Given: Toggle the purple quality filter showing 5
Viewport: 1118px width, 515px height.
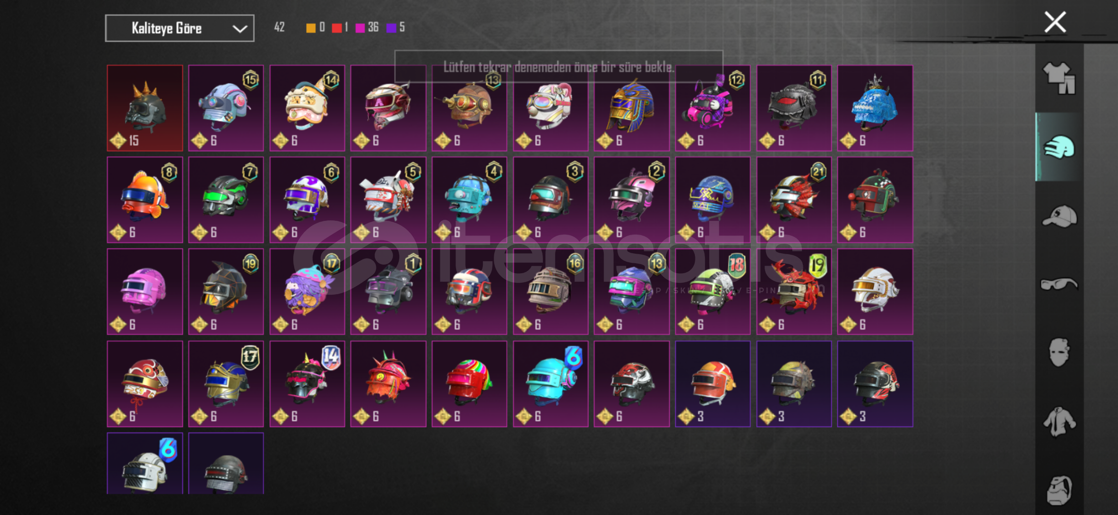Looking at the screenshot, I should click(x=395, y=28).
